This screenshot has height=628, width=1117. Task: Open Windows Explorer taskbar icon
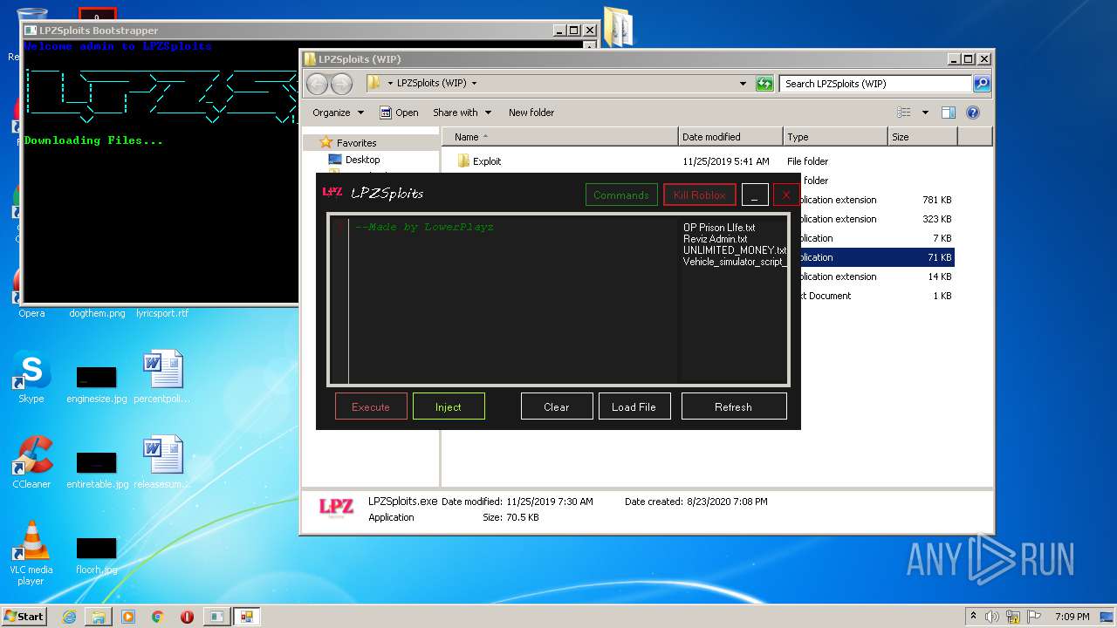click(x=99, y=617)
